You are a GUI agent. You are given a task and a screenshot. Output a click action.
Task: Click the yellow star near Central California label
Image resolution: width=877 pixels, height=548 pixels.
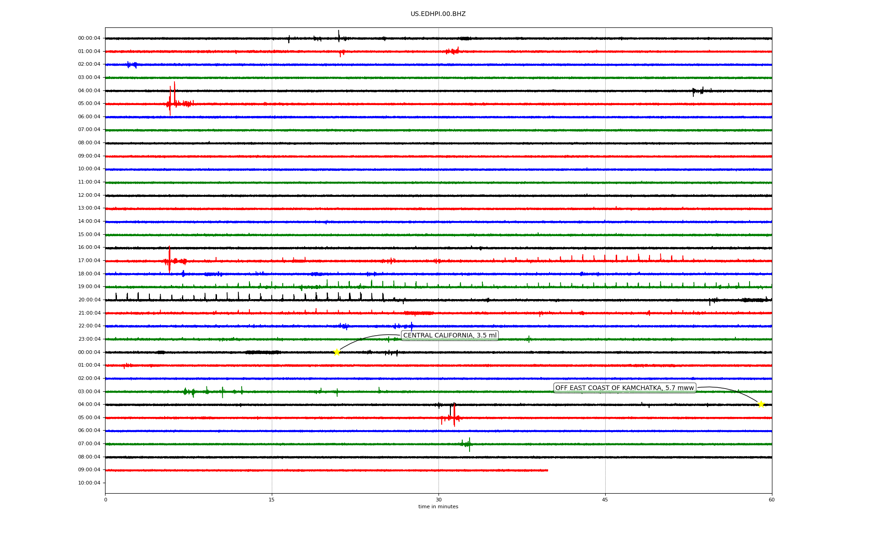click(x=337, y=352)
